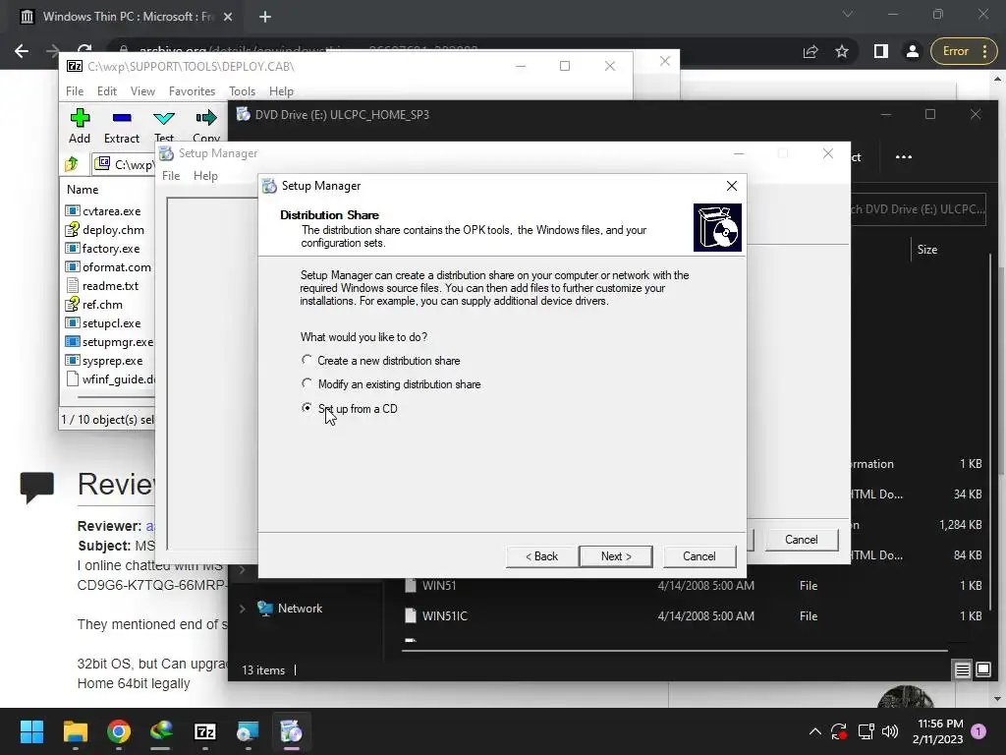Open View menu in 7-Zip window
Viewport: 1006px width, 755px height.
point(142,91)
